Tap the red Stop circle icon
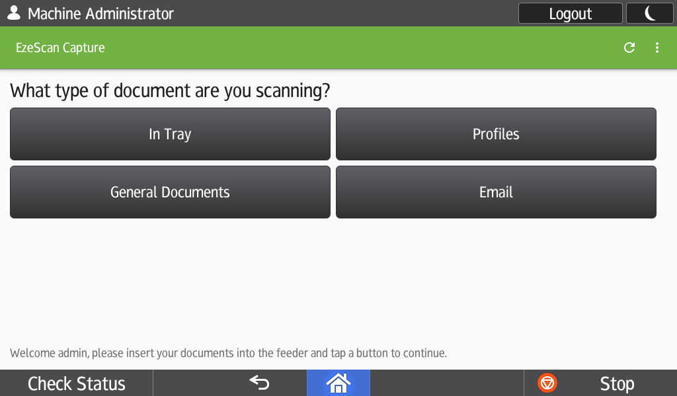The width and height of the screenshot is (677, 396). click(547, 383)
